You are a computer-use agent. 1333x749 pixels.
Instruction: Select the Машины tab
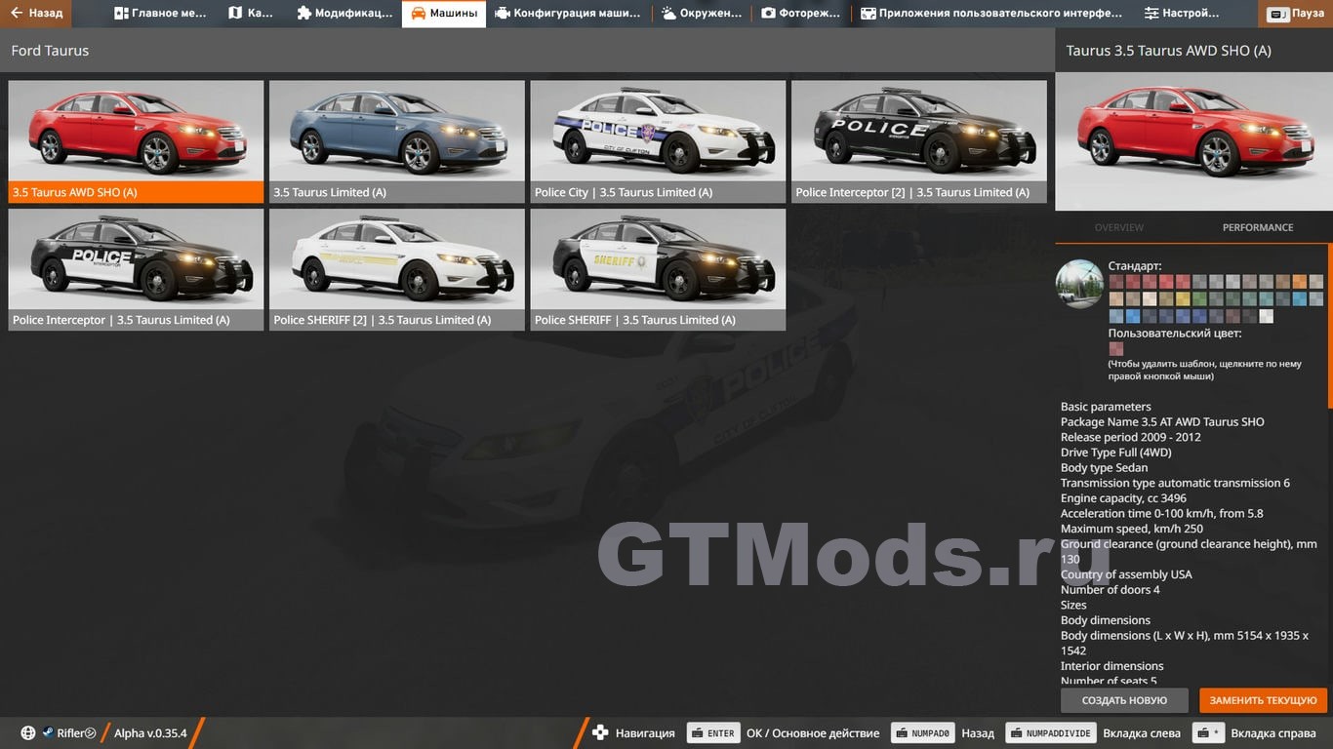(x=444, y=14)
